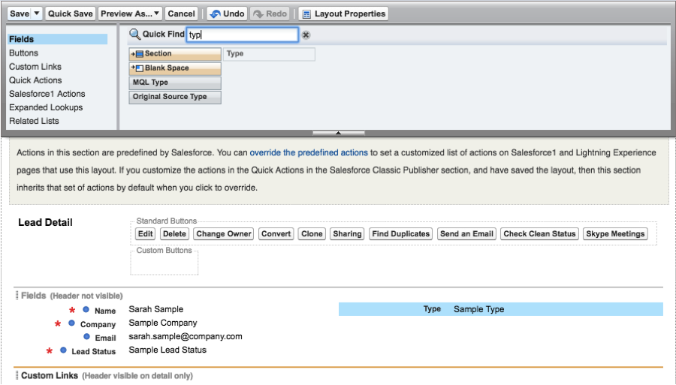Viewport: 676px width, 385px height.
Task: Follow the override the predefined actions link
Action: 309,152
